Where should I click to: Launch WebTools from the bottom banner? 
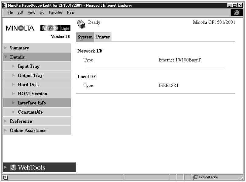[39, 167]
